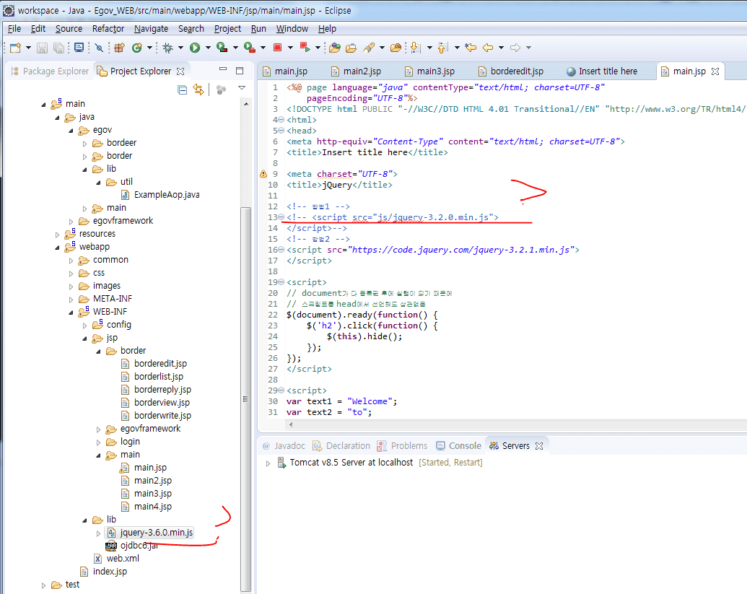Click the editor horizontal scrollbar
The height and width of the screenshot is (594, 747).
click(505, 425)
